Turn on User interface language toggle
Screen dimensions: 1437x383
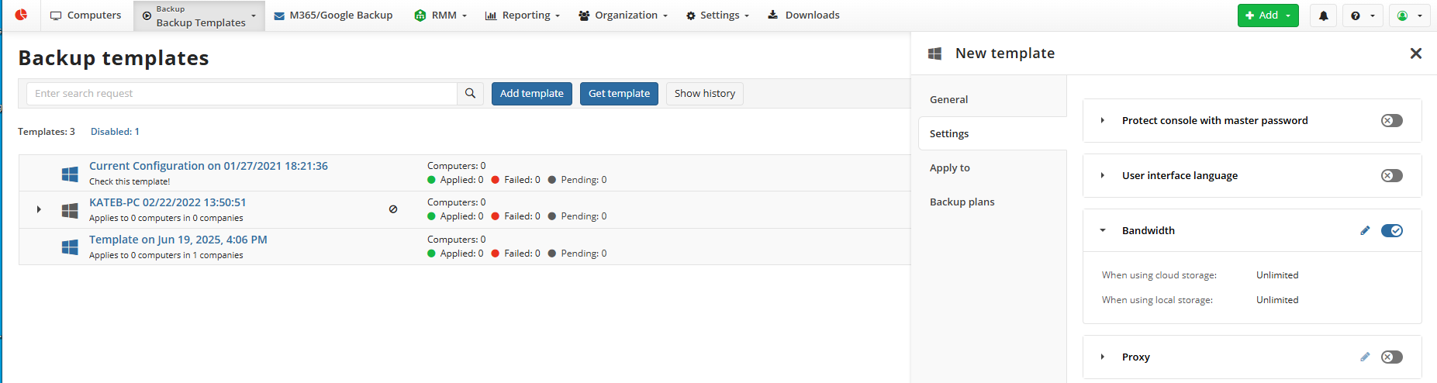click(1392, 175)
